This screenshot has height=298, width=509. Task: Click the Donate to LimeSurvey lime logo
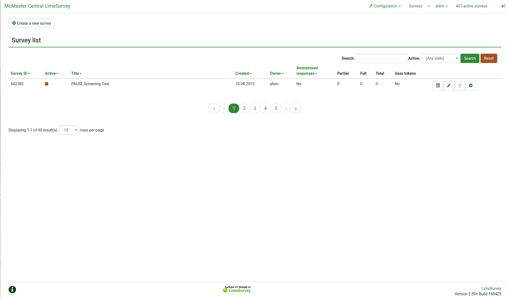point(237,289)
